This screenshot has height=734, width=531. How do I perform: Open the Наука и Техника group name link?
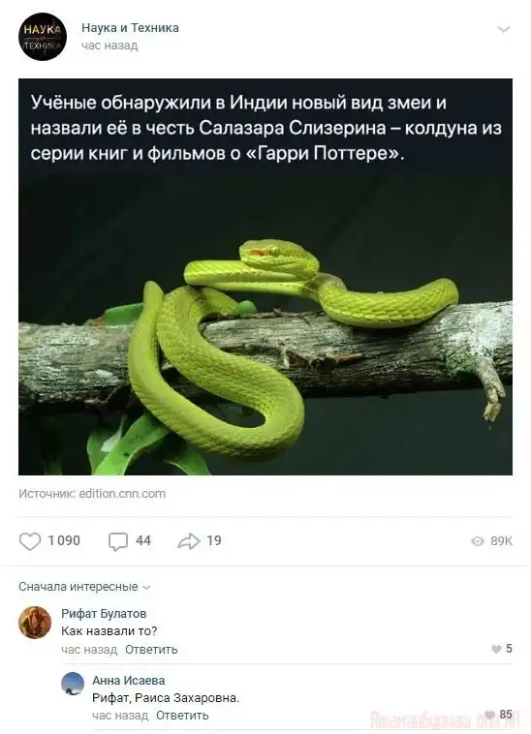pyautogui.click(x=130, y=28)
